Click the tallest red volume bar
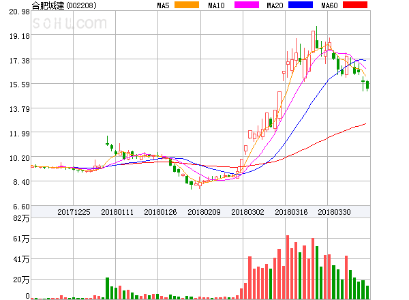Image resolution: width=409 pixels, height=300 pixels. (288, 267)
